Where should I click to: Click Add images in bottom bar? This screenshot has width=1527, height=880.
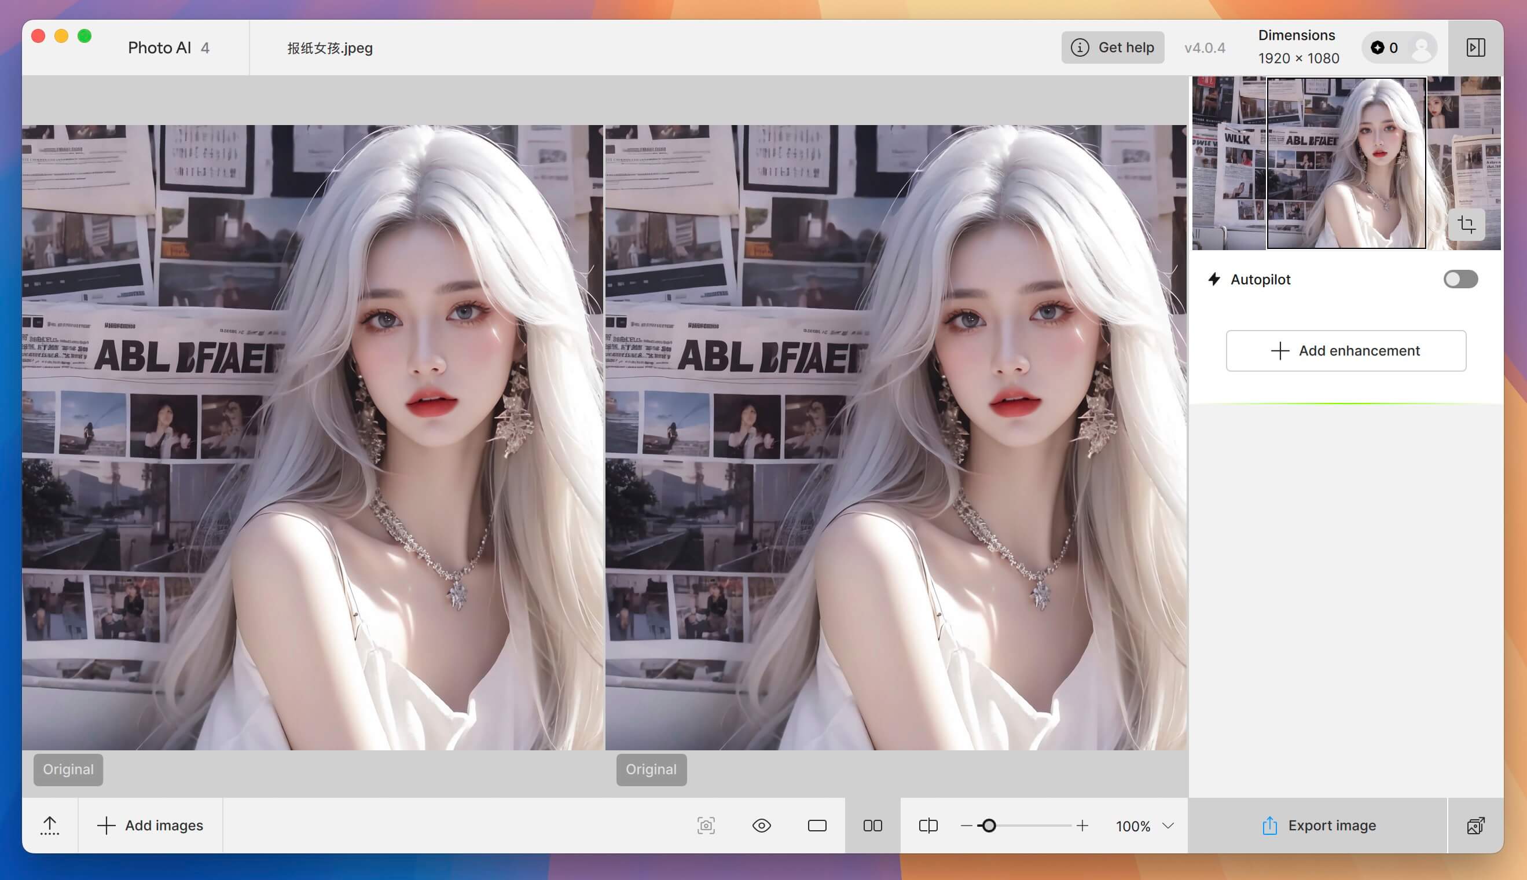[151, 825]
